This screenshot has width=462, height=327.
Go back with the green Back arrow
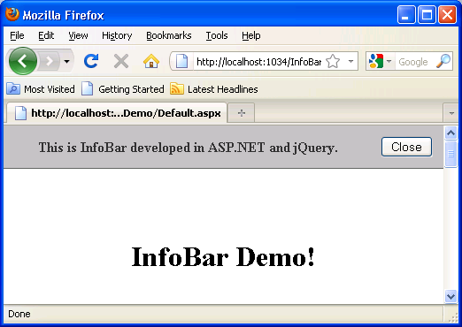coord(23,61)
